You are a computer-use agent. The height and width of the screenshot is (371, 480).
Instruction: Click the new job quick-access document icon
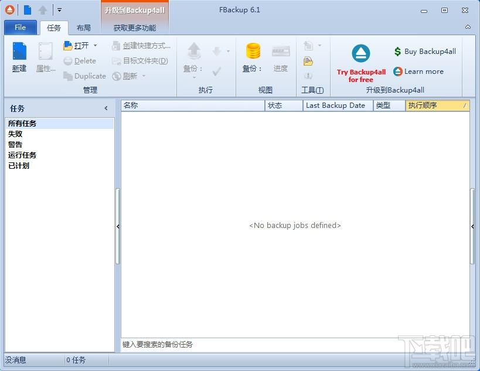[x=28, y=10]
